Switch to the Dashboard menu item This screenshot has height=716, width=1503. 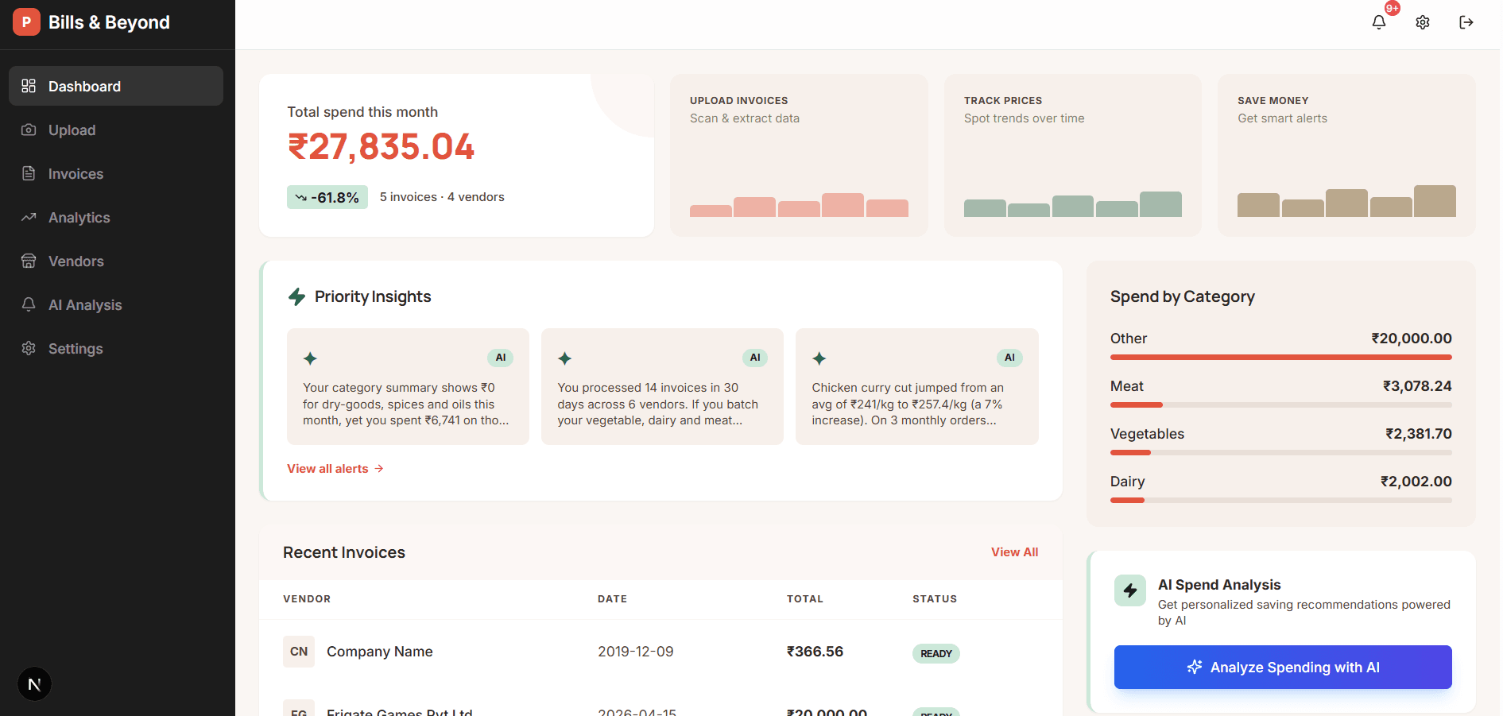click(84, 86)
